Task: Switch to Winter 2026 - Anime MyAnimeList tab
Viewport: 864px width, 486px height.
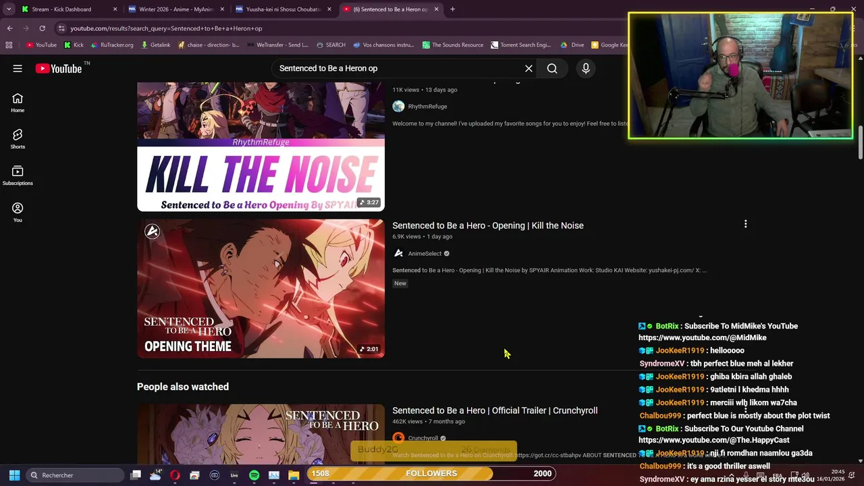Action: pos(175,9)
